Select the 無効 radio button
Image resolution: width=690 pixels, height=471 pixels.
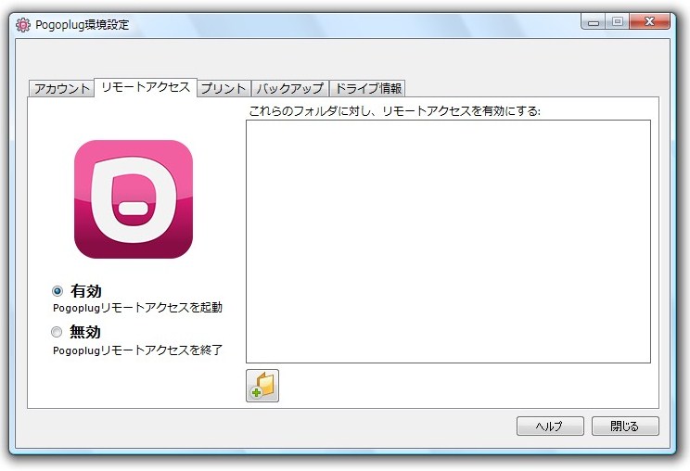[x=57, y=332]
